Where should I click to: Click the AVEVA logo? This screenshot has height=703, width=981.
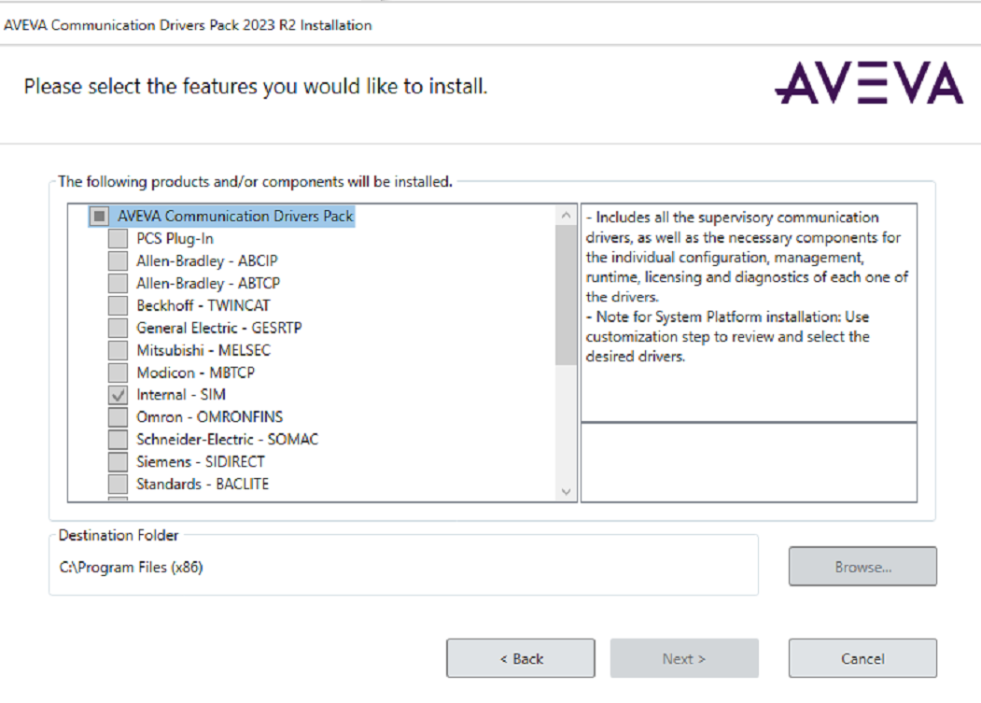(x=869, y=83)
